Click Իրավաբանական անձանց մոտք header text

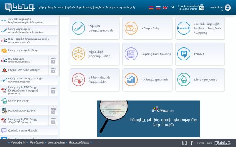point(188,7)
